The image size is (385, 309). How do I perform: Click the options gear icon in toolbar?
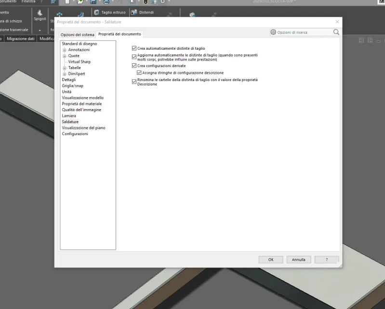[162, 2]
